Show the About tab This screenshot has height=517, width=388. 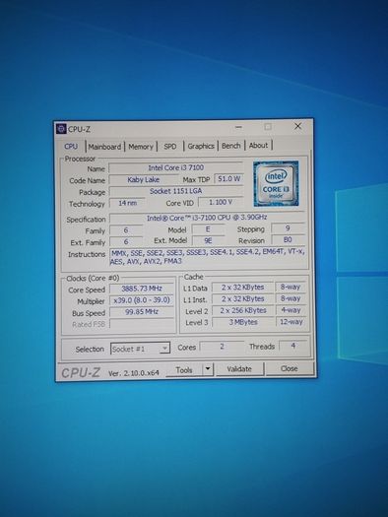pyautogui.click(x=258, y=145)
